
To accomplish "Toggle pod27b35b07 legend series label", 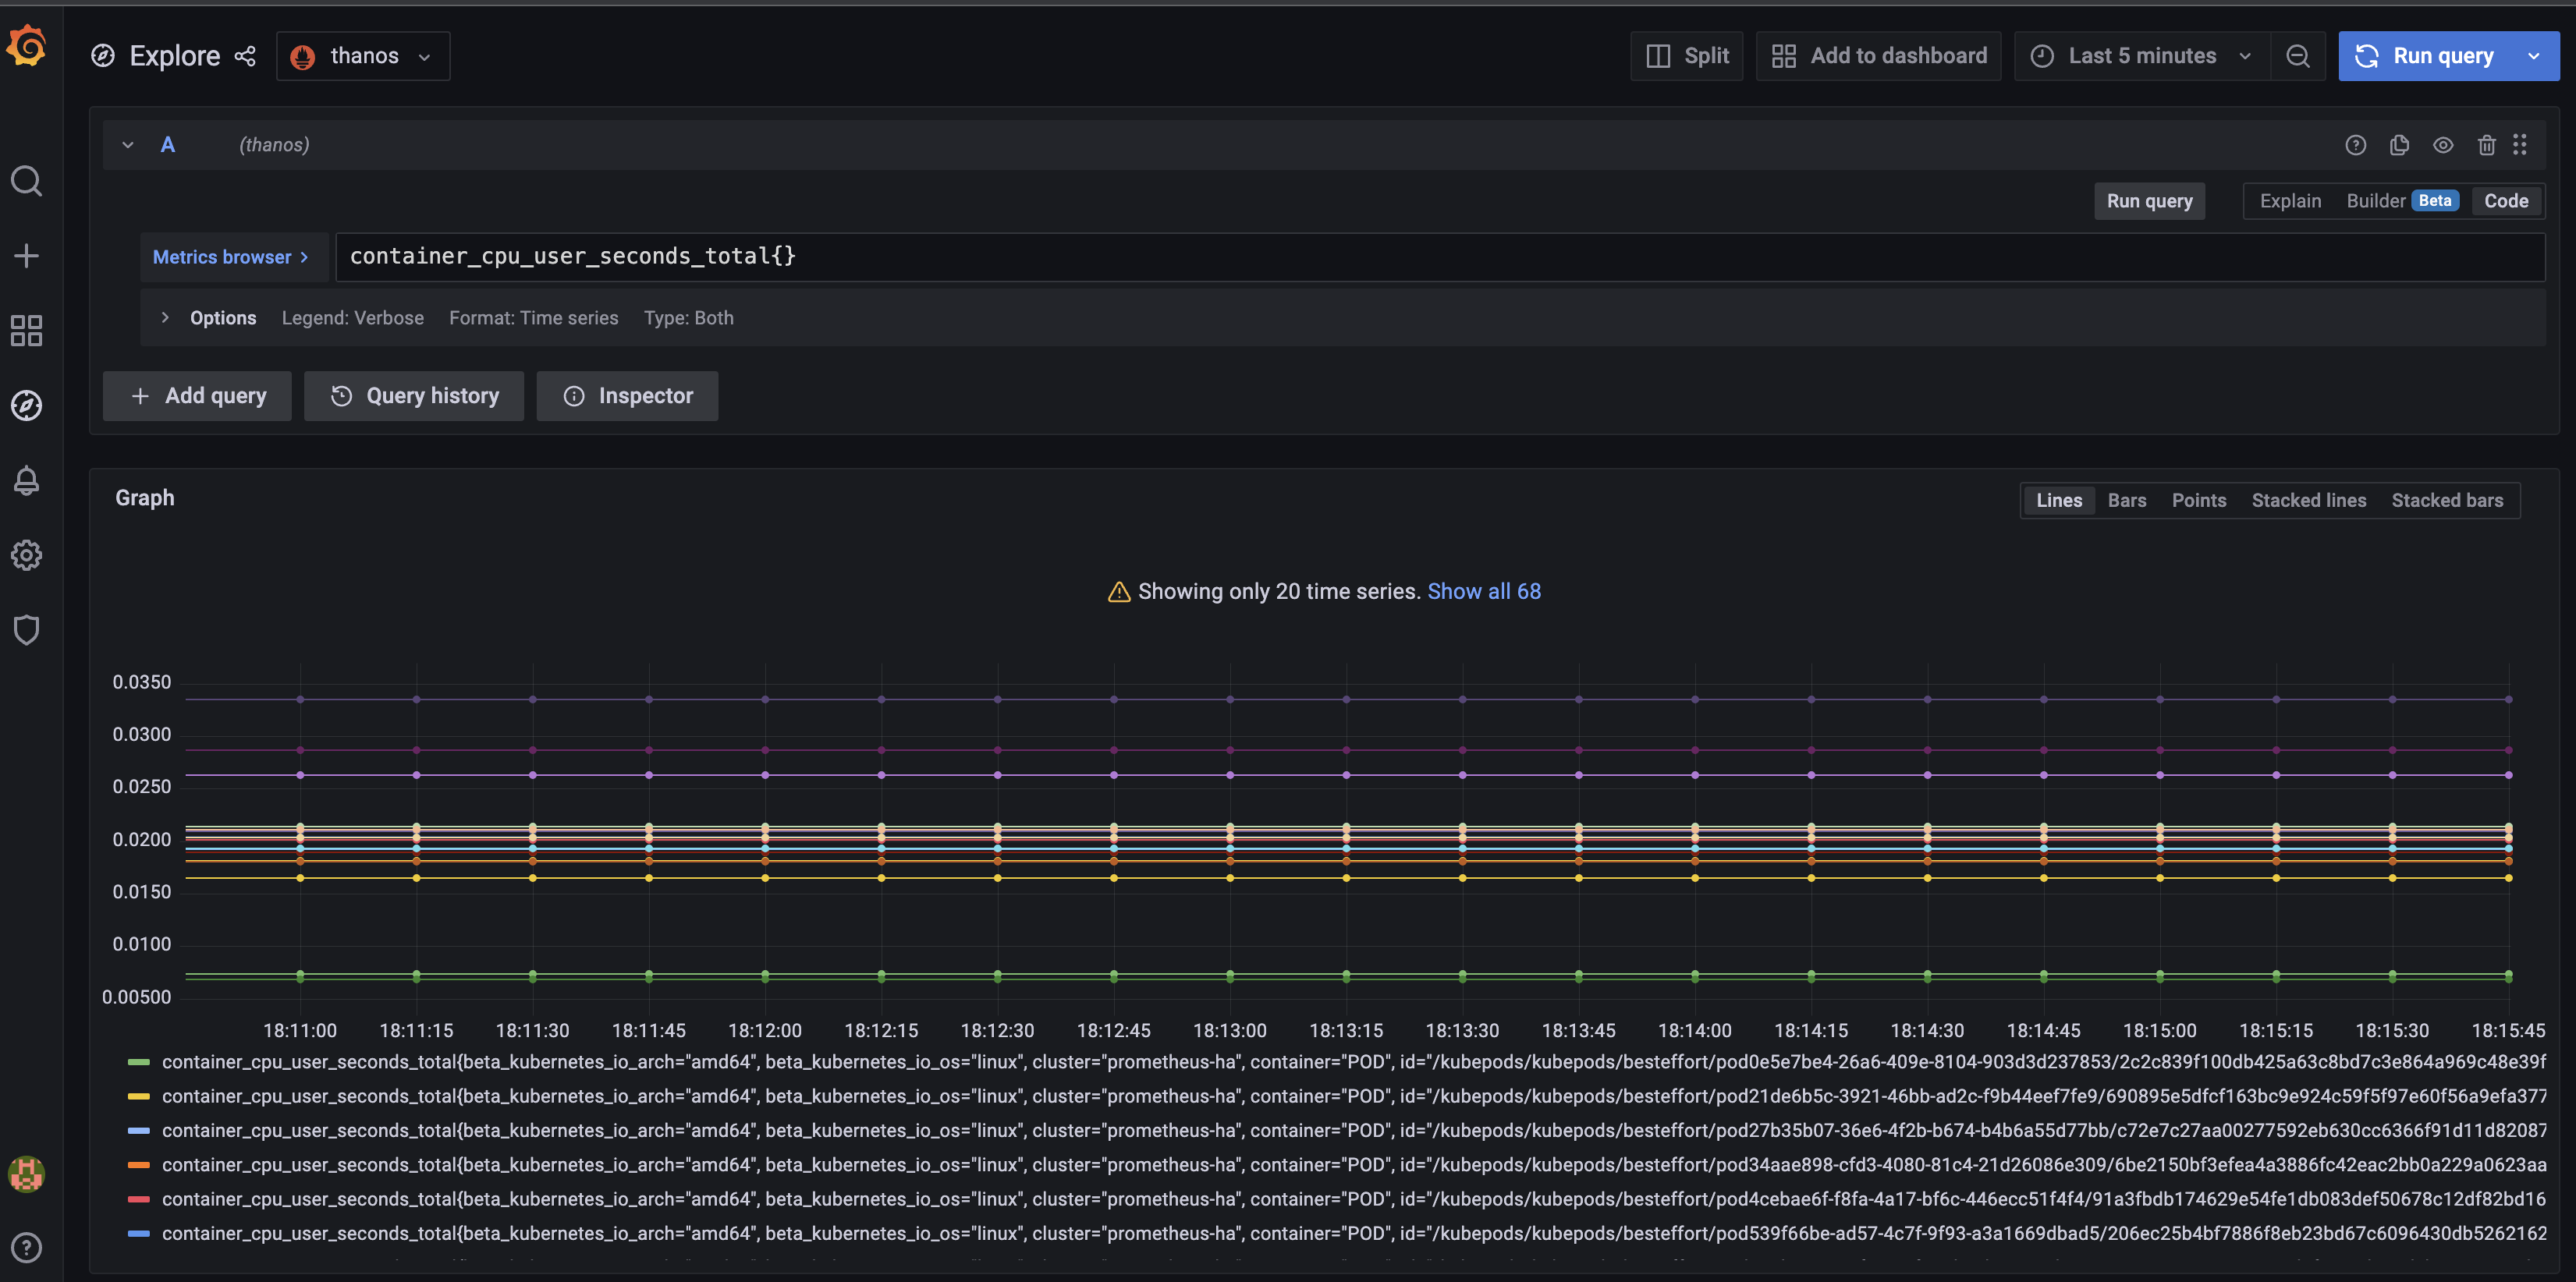I will (1354, 1130).
